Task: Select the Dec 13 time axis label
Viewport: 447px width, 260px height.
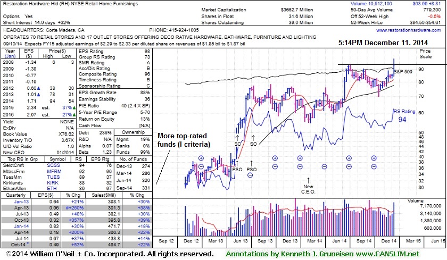Action: pos(290,241)
